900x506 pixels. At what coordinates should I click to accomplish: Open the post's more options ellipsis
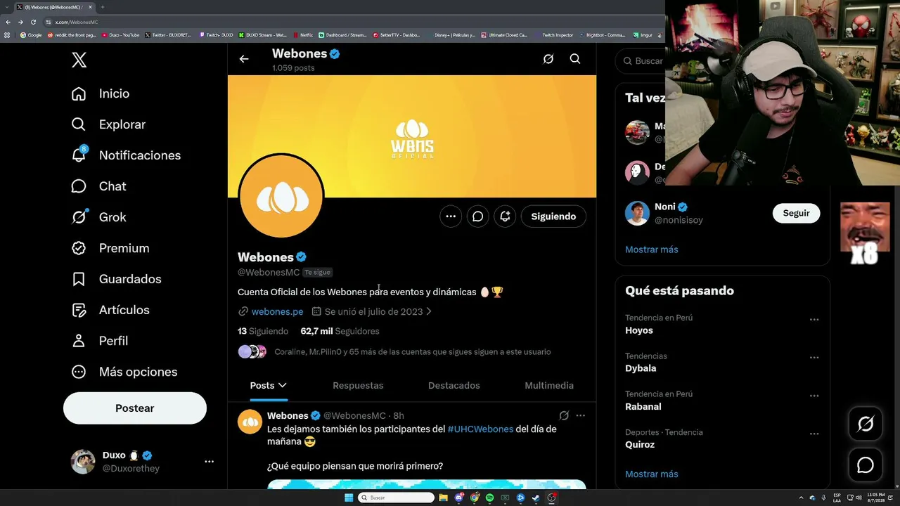click(580, 415)
